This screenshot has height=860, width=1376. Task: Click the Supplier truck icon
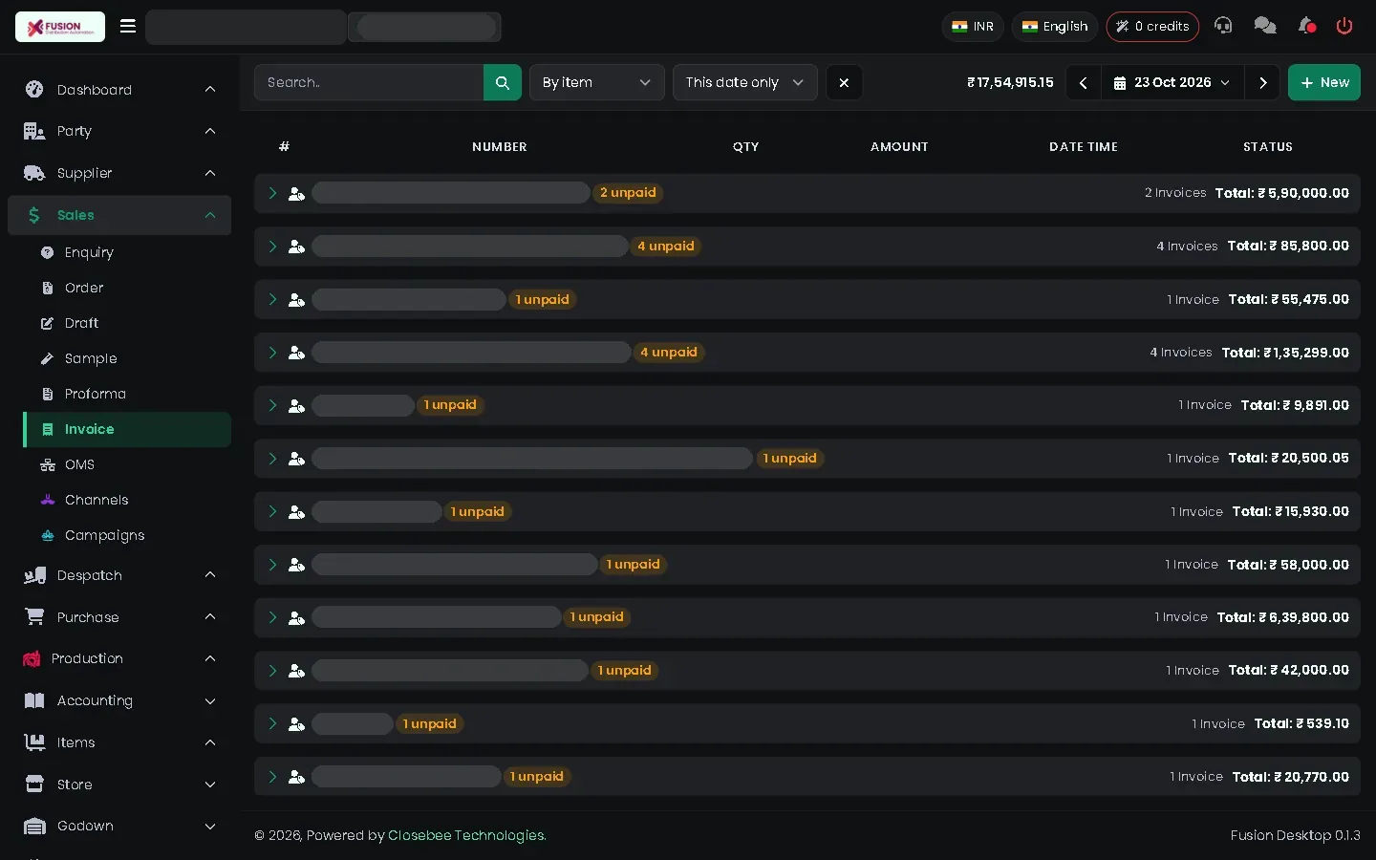(34, 173)
